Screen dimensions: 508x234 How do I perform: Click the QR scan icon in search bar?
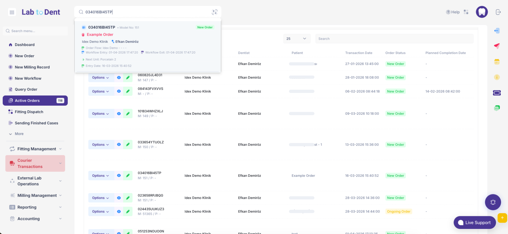click(214, 12)
